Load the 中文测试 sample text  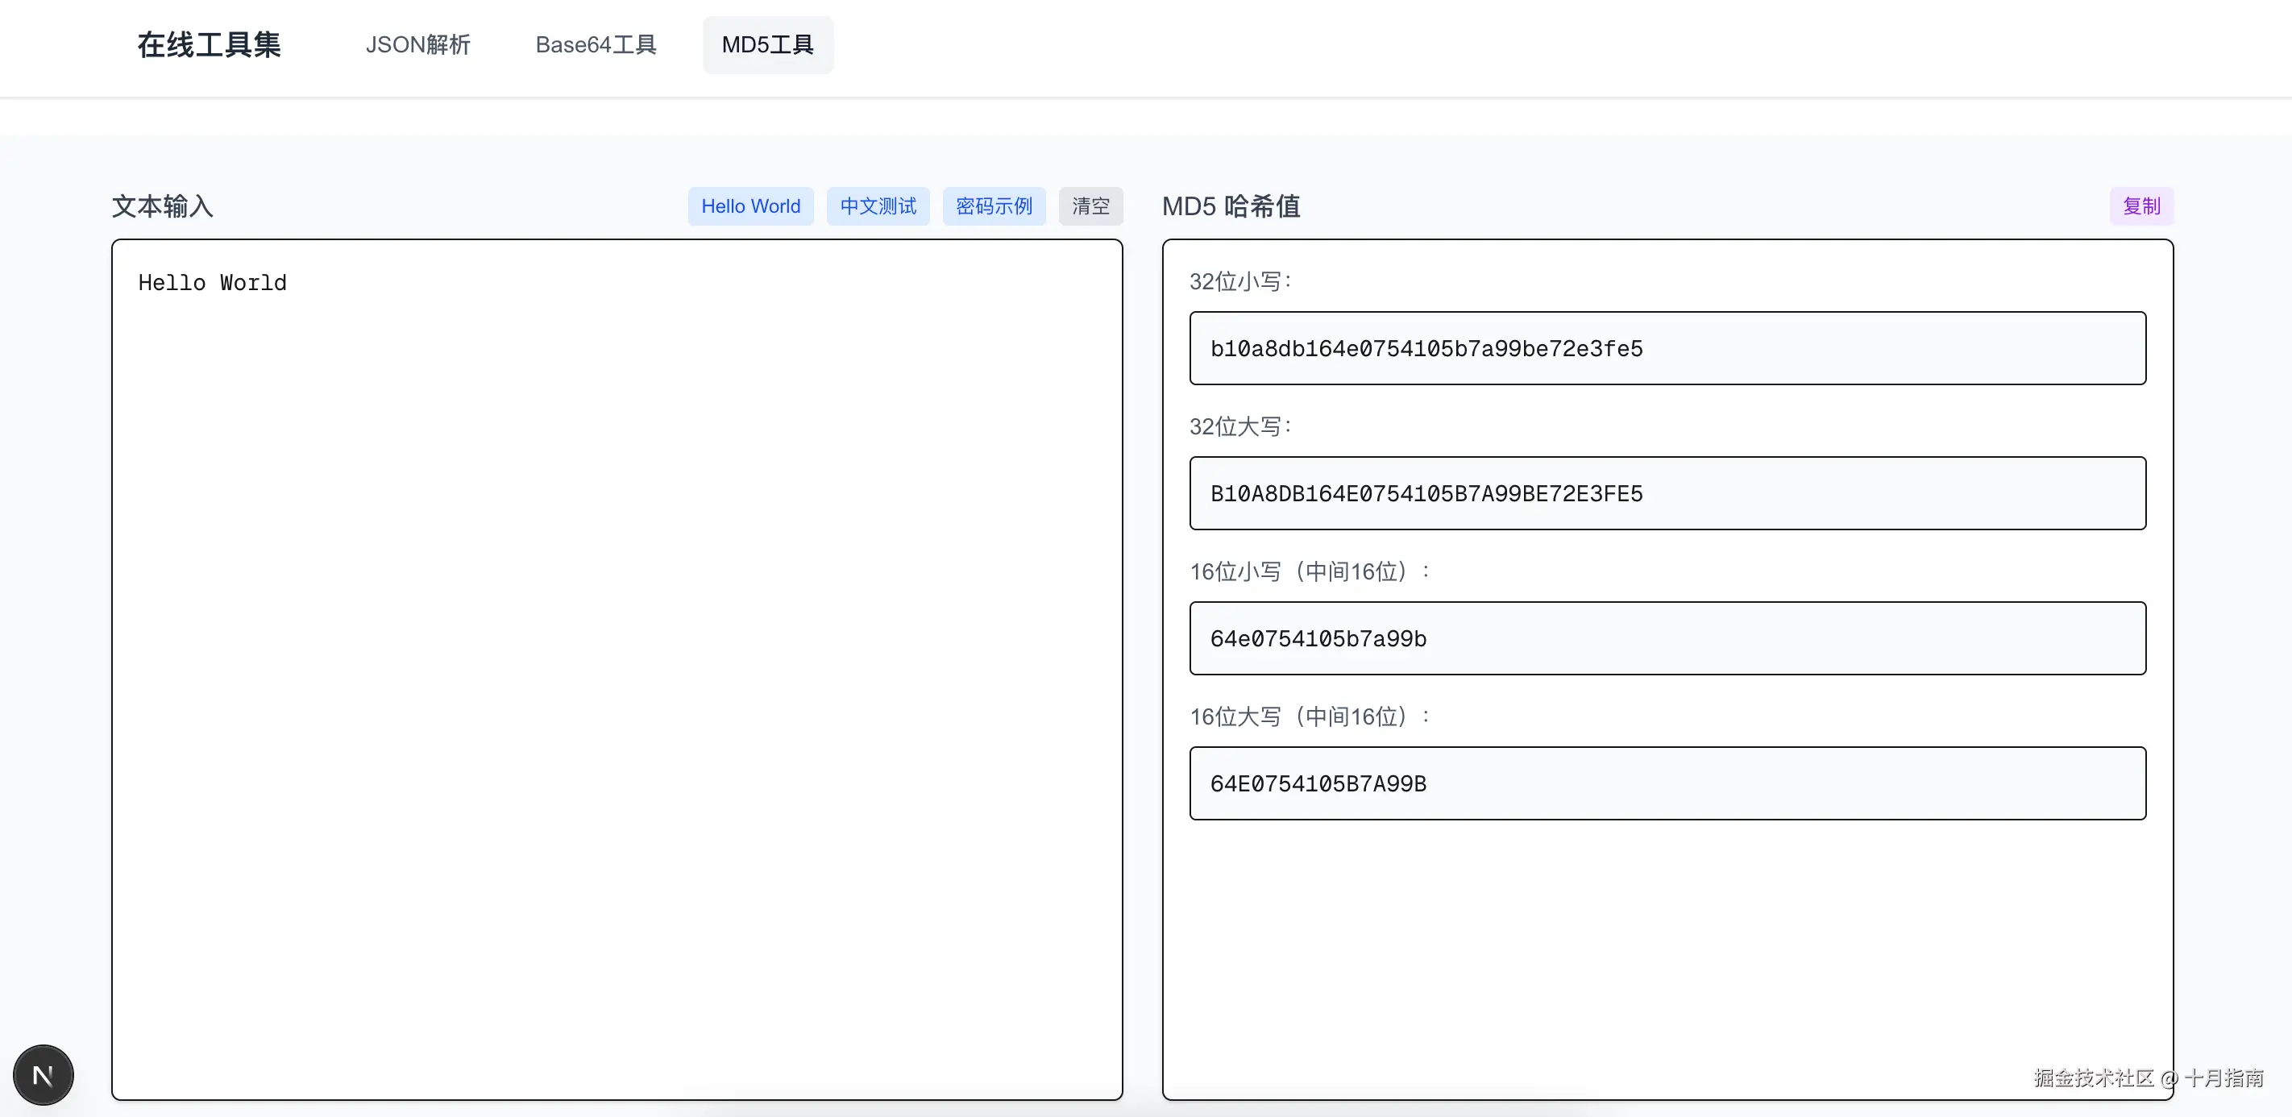coord(878,206)
